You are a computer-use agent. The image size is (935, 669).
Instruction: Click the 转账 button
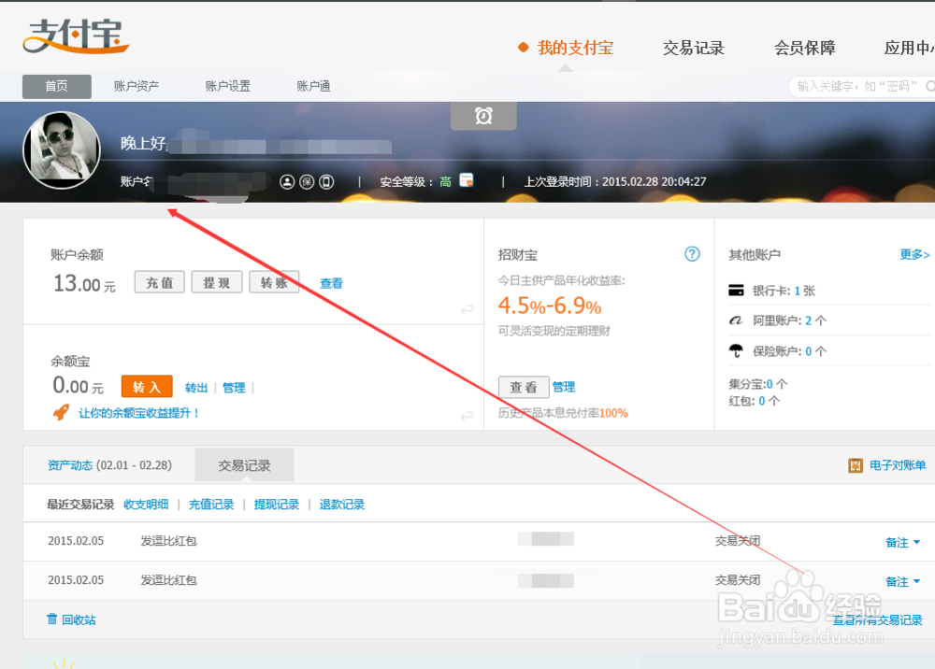(274, 282)
